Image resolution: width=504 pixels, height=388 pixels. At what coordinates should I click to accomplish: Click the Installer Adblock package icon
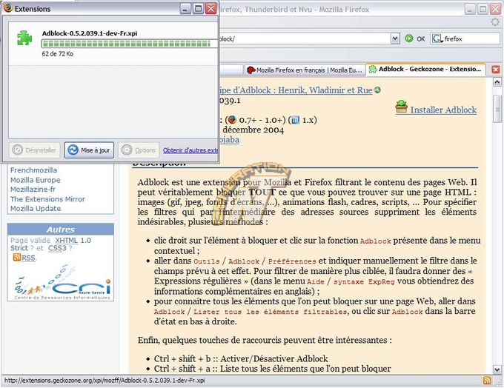pyautogui.click(x=401, y=107)
